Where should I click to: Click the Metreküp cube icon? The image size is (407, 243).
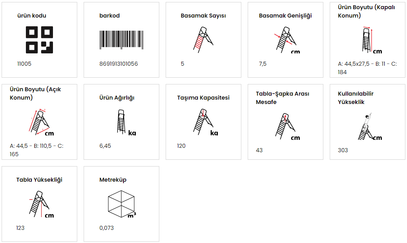[x=122, y=204]
